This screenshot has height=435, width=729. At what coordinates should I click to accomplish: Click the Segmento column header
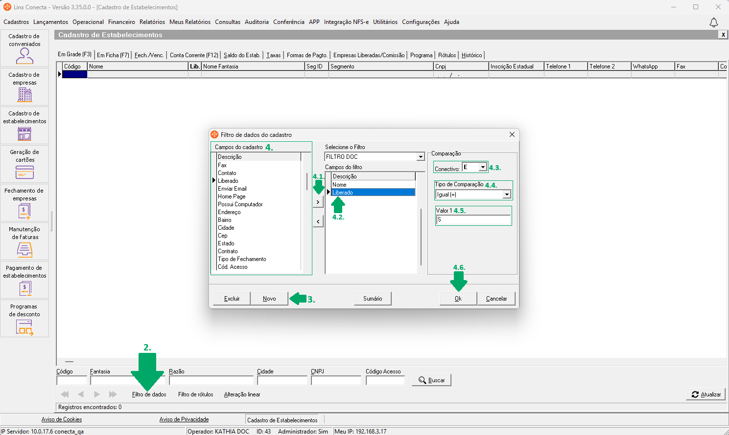click(381, 66)
